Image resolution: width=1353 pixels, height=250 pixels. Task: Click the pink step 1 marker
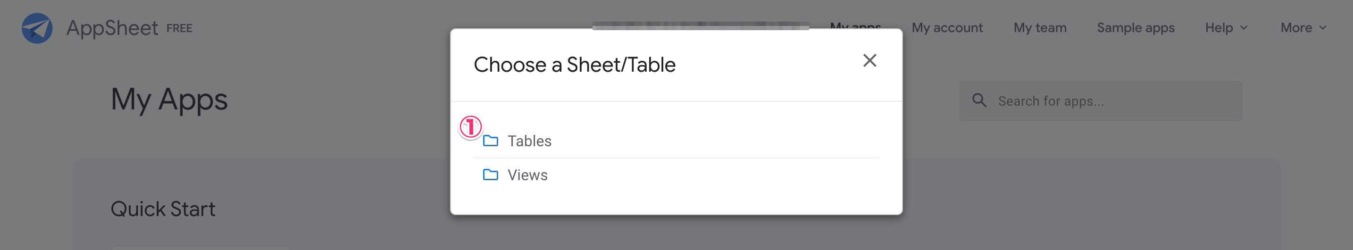[471, 126]
